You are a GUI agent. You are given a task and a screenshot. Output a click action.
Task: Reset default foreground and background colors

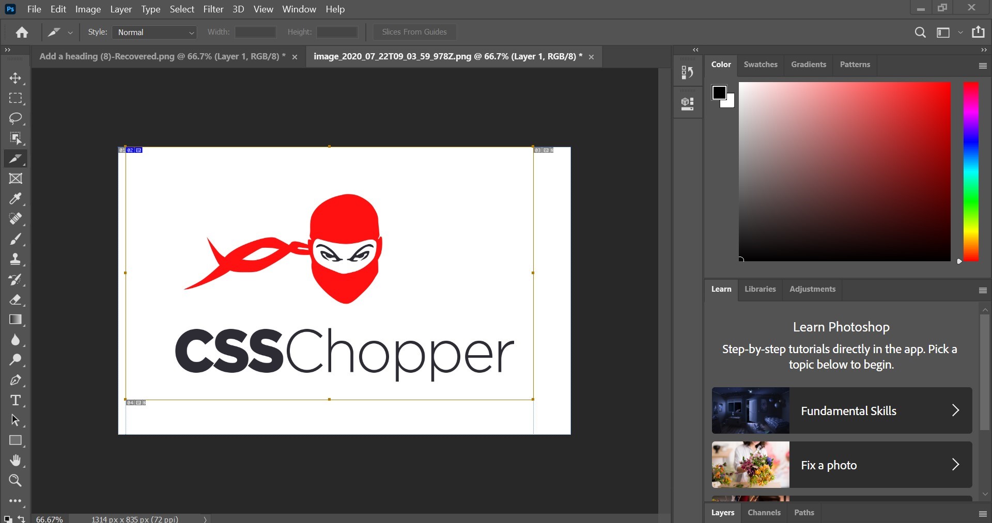point(7,519)
